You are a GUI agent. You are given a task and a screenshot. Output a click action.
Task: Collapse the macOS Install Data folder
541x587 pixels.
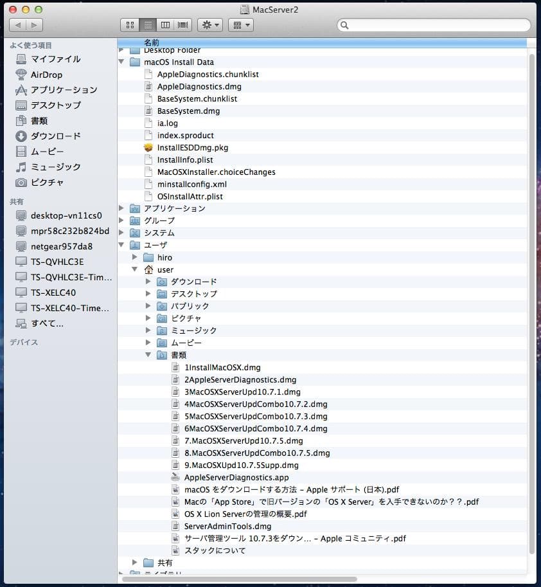[x=122, y=62]
